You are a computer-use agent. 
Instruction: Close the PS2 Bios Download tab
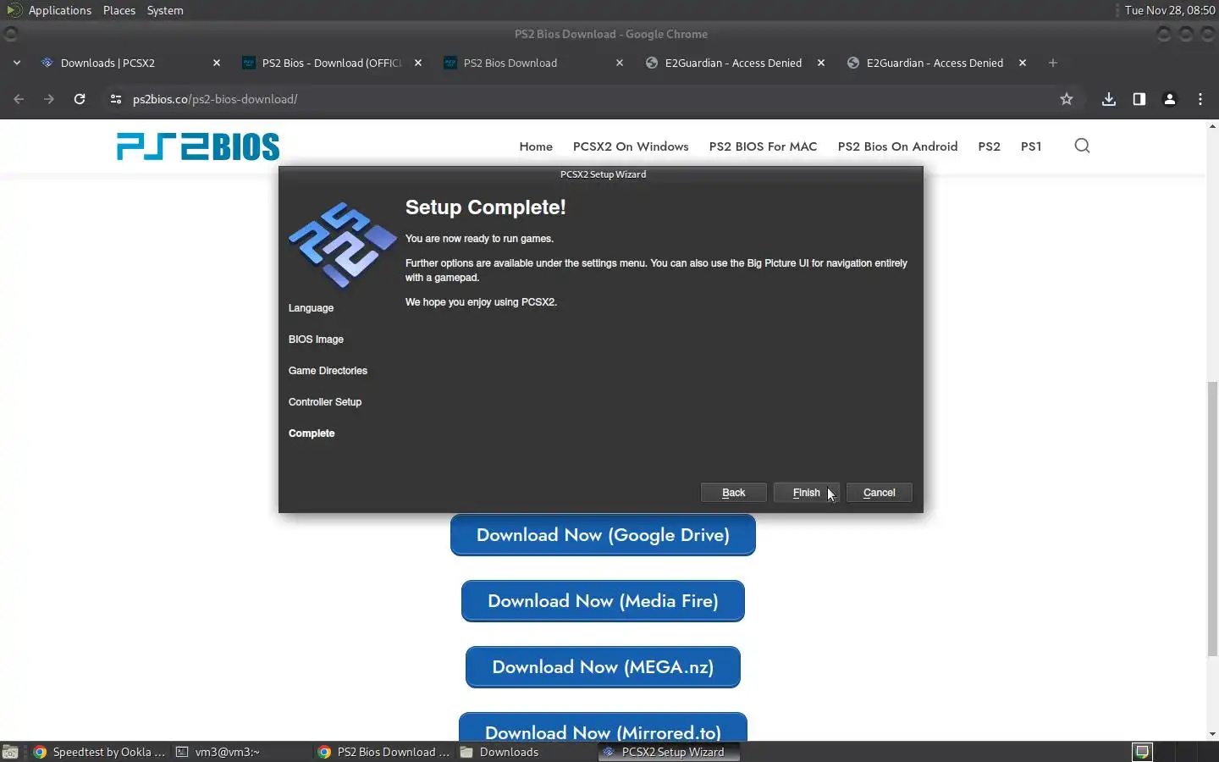(620, 63)
